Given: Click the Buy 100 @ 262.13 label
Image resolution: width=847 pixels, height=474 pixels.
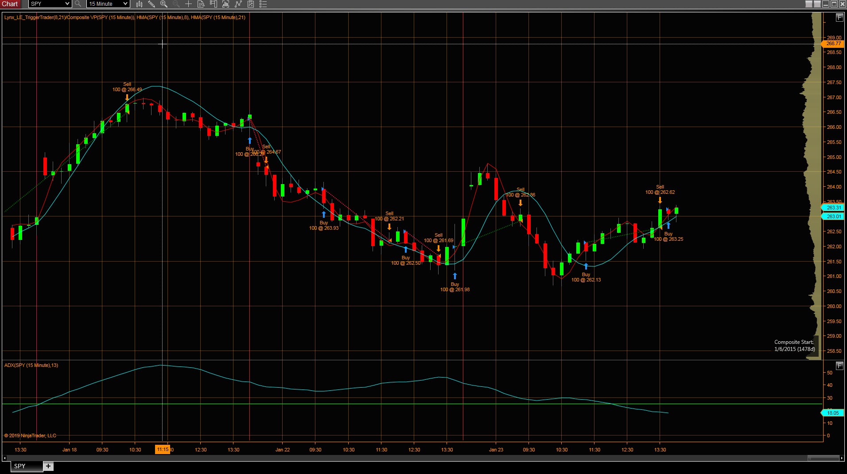Looking at the screenshot, I should click(586, 277).
